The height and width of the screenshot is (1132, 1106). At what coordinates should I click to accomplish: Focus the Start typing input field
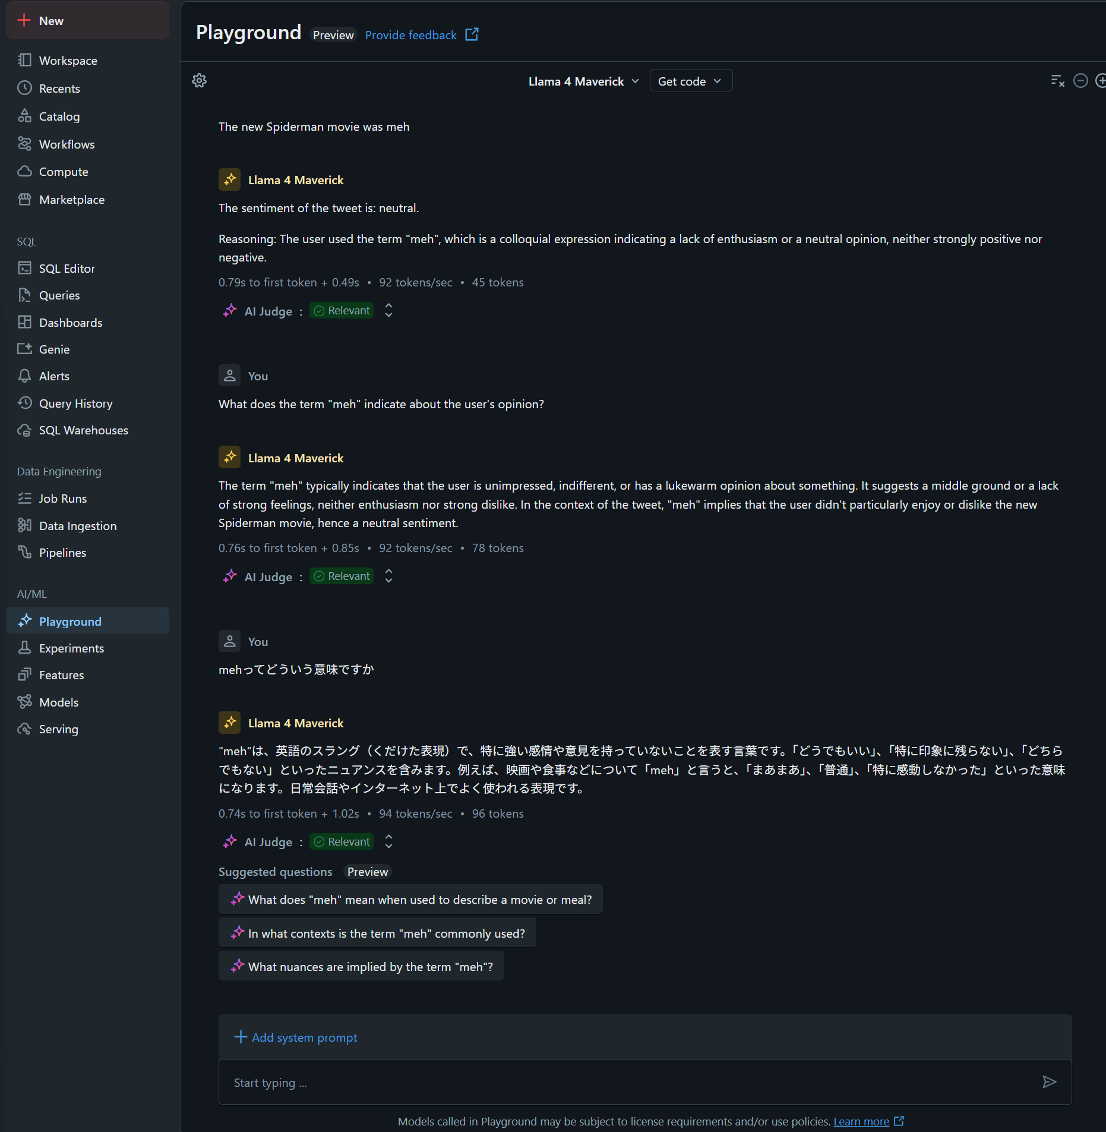tap(630, 1082)
